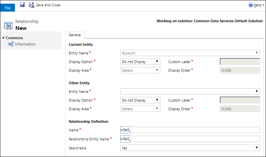The height and width of the screenshot is (157, 266).
Task: Expand the Searchable dropdown
Action: [x=190, y=148]
